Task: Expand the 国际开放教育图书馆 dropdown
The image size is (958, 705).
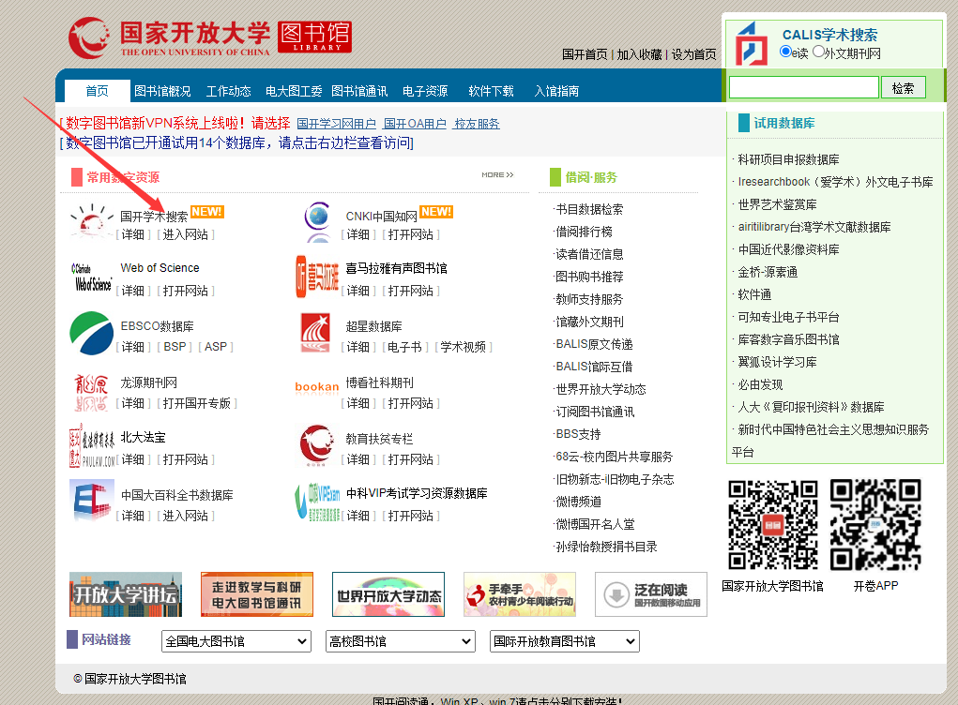Action: (x=565, y=641)
